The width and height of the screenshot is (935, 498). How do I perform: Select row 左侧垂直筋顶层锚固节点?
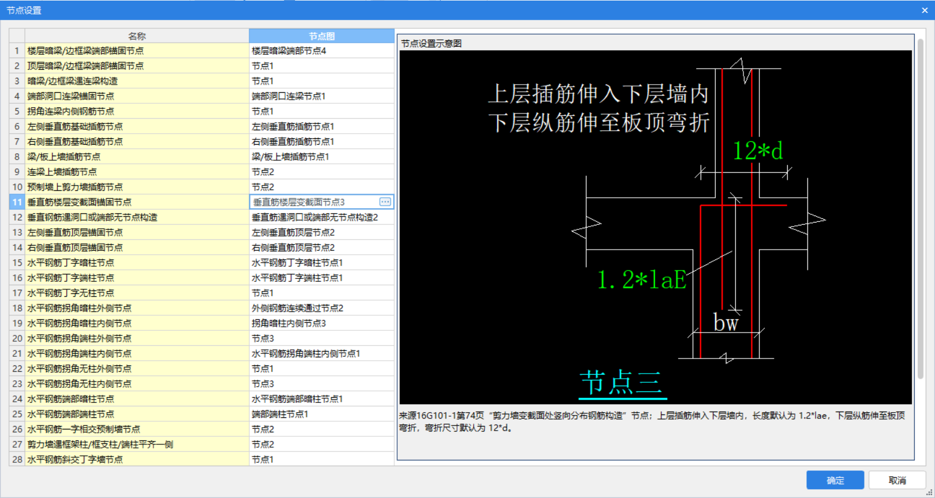click(x=137, y=232)
